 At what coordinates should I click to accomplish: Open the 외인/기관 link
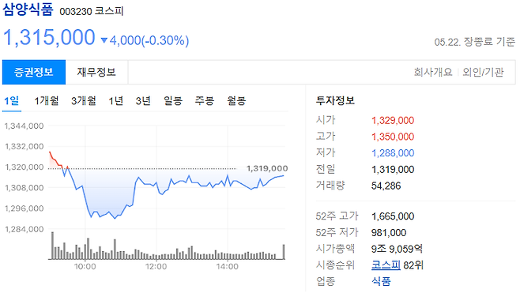pos(483,72)
